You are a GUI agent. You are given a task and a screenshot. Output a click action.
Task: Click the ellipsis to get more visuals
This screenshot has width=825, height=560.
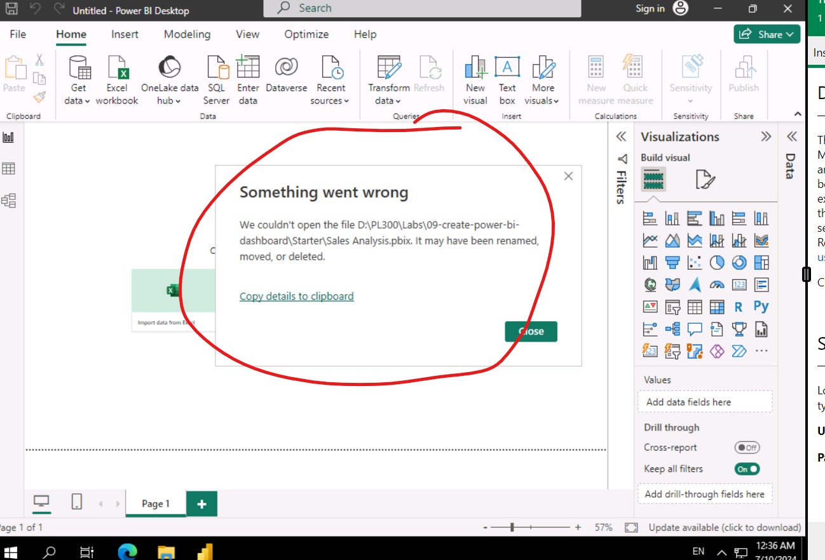pyautogui.click(x=761, y=350)
